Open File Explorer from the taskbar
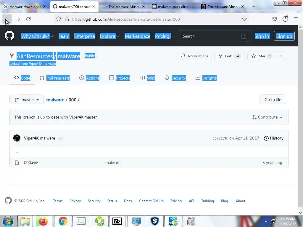The width and height of the screenshot is (303, 227). click(25, 221)
